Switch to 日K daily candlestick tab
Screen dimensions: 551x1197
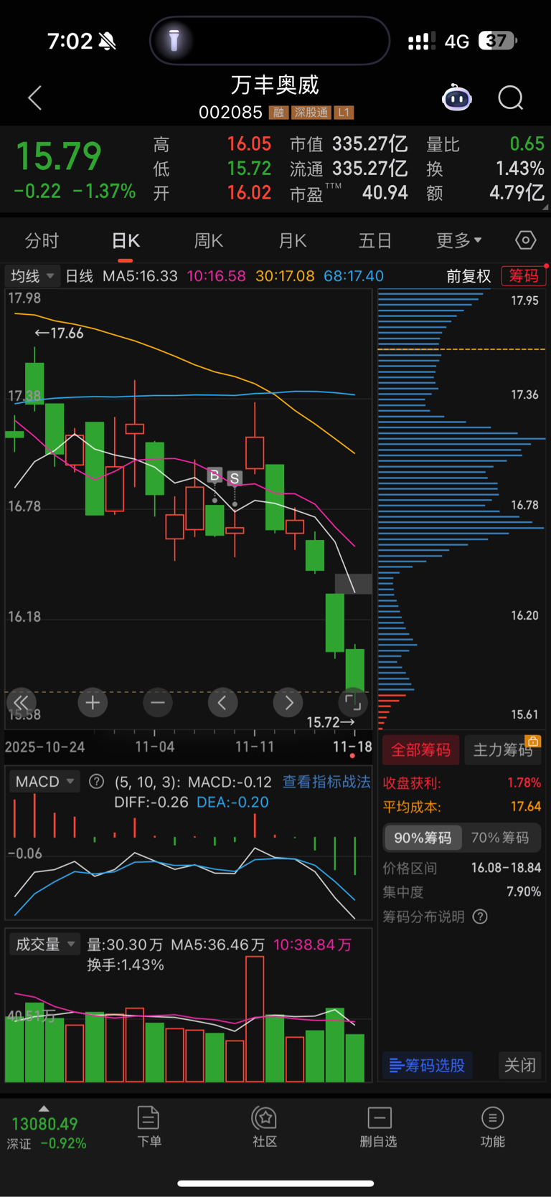coord(126,240)
